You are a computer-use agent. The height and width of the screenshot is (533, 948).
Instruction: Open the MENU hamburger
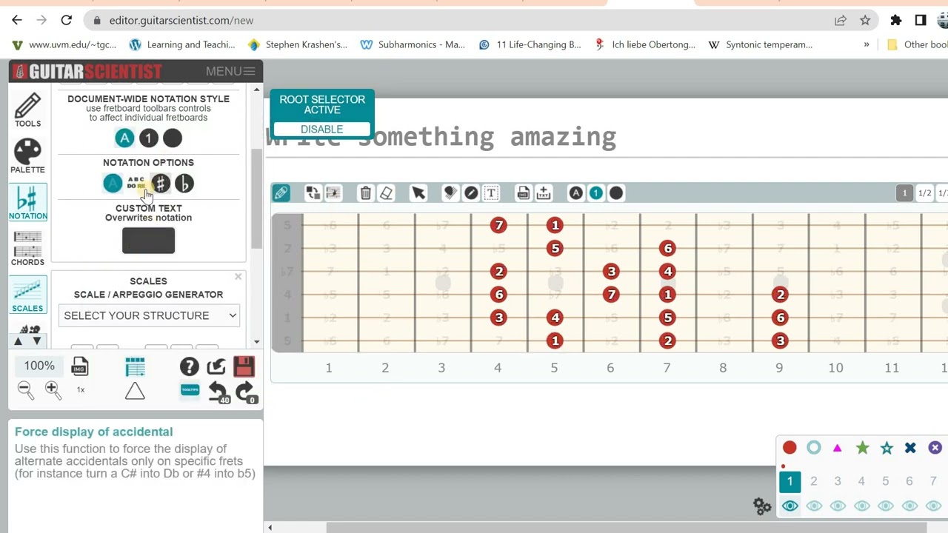230,71
